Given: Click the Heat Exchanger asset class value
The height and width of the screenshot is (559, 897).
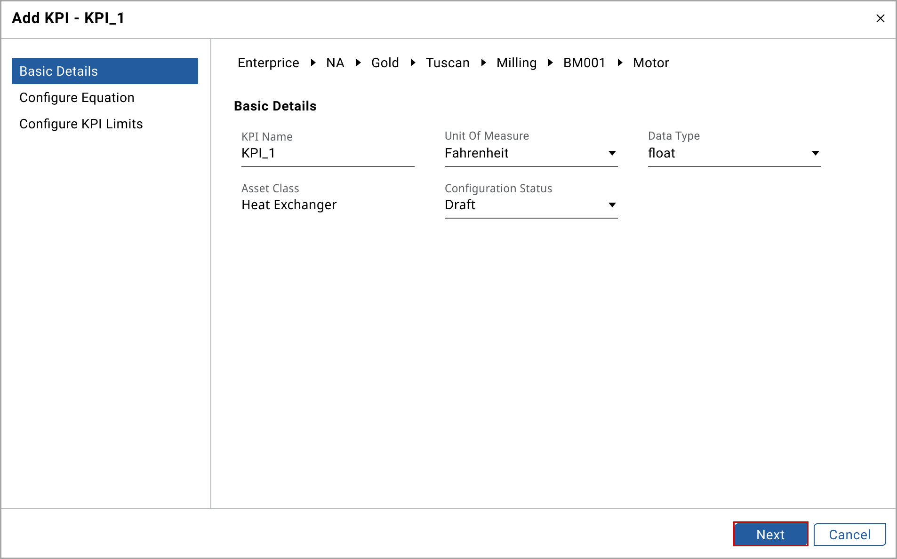Looking at the screenshot, I should click(x=289, y=205).
